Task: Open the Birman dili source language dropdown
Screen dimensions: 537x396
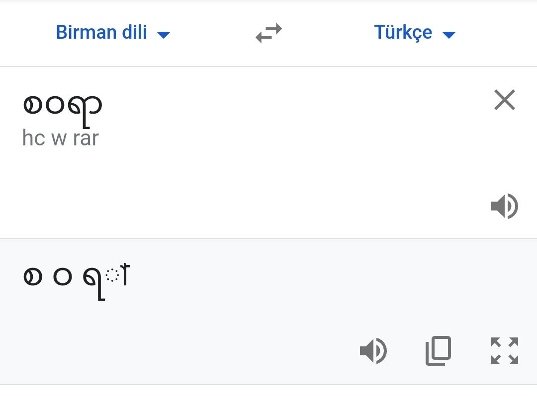Action: tap(113, 33)
